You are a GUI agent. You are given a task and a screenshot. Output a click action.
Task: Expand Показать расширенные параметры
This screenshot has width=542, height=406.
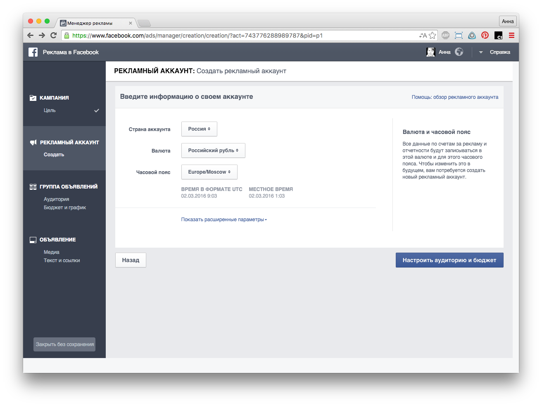point(224,220)
